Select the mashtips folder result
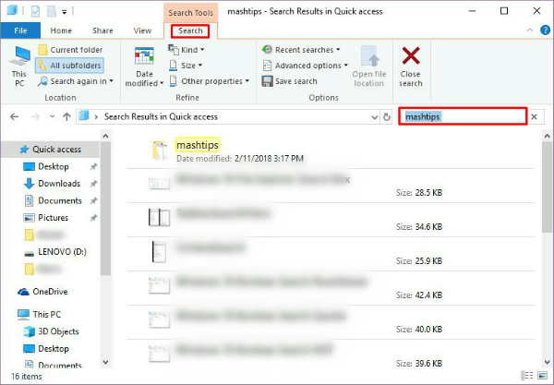 pyautogui.click(x=331, y=151)
